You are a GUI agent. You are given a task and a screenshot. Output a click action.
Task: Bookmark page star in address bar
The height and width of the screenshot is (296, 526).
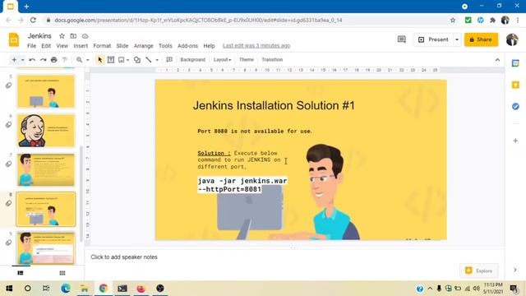pyautogui.click(x=453, y=20)
